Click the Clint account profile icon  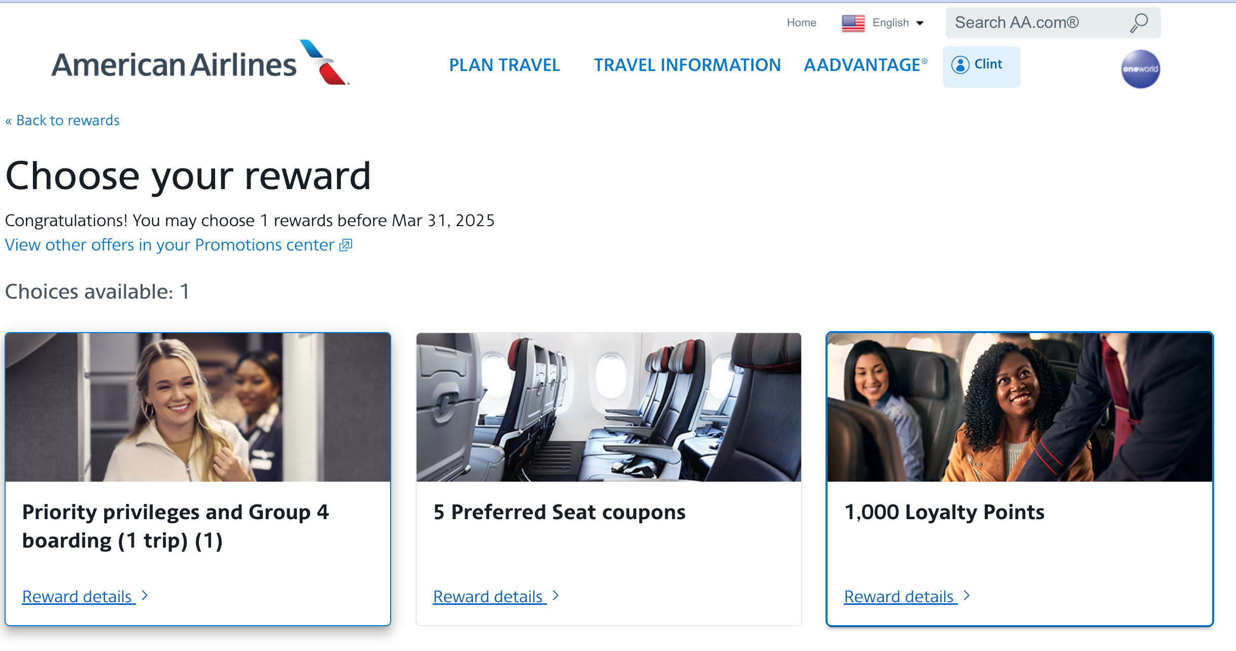pos(962,65)
